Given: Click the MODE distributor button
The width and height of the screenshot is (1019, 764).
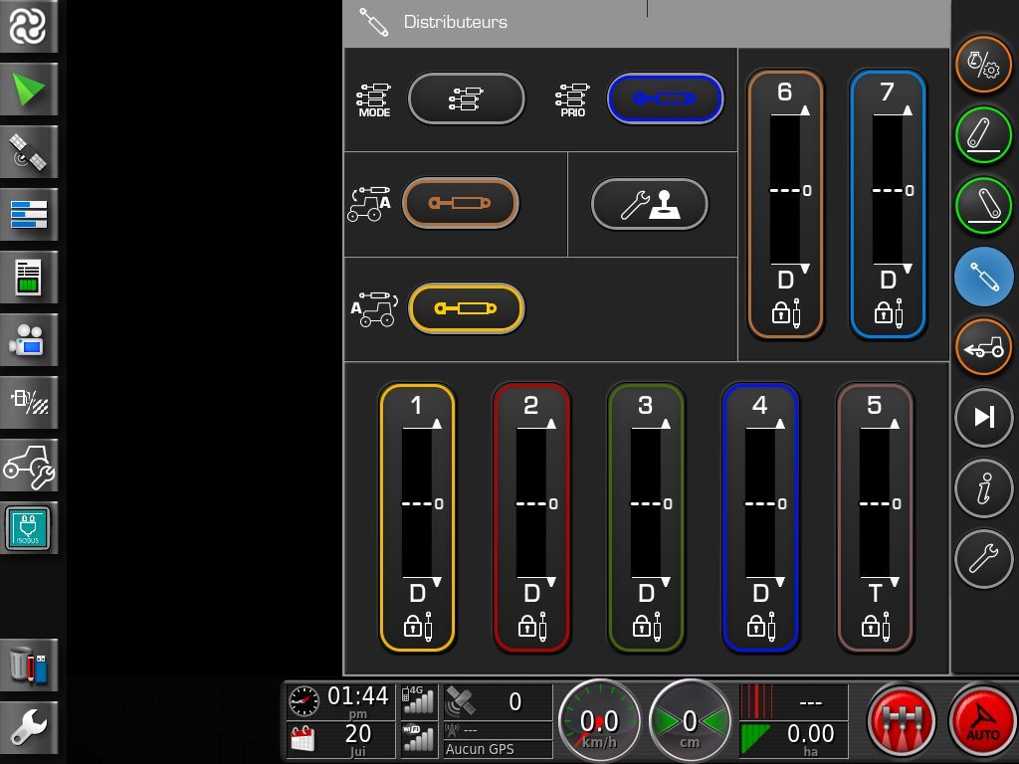Looking at the screenshot, I should click(x=466, y=98).
